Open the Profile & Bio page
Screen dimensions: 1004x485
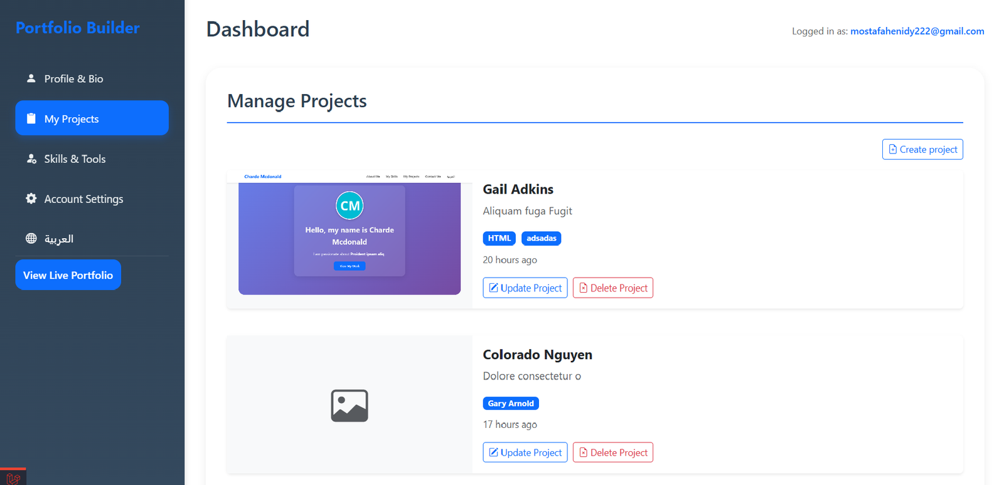click(x=73, y=79)
